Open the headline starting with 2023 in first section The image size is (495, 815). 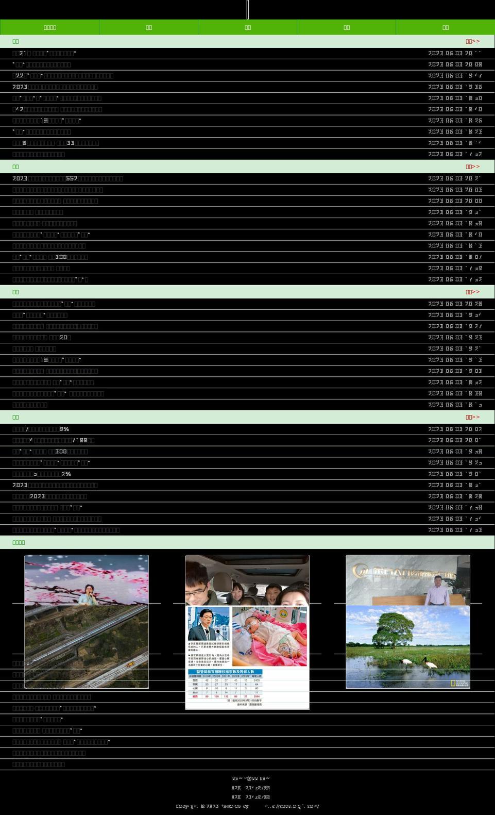[x=55, y=87]
